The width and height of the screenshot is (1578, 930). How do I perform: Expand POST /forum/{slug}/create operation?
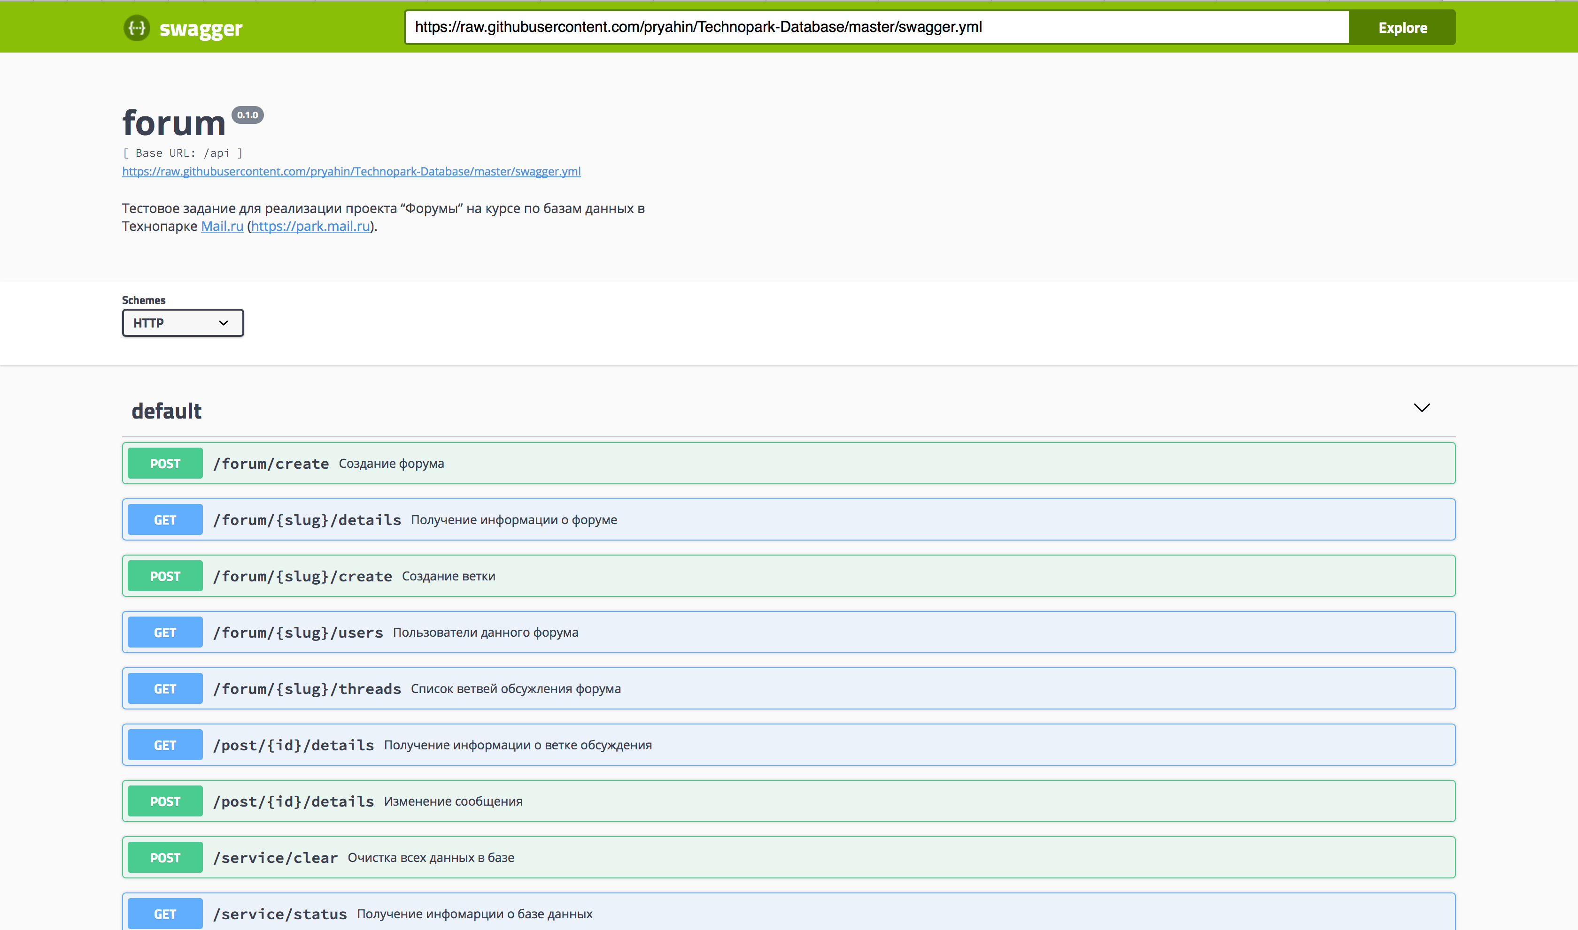[789, 576]
